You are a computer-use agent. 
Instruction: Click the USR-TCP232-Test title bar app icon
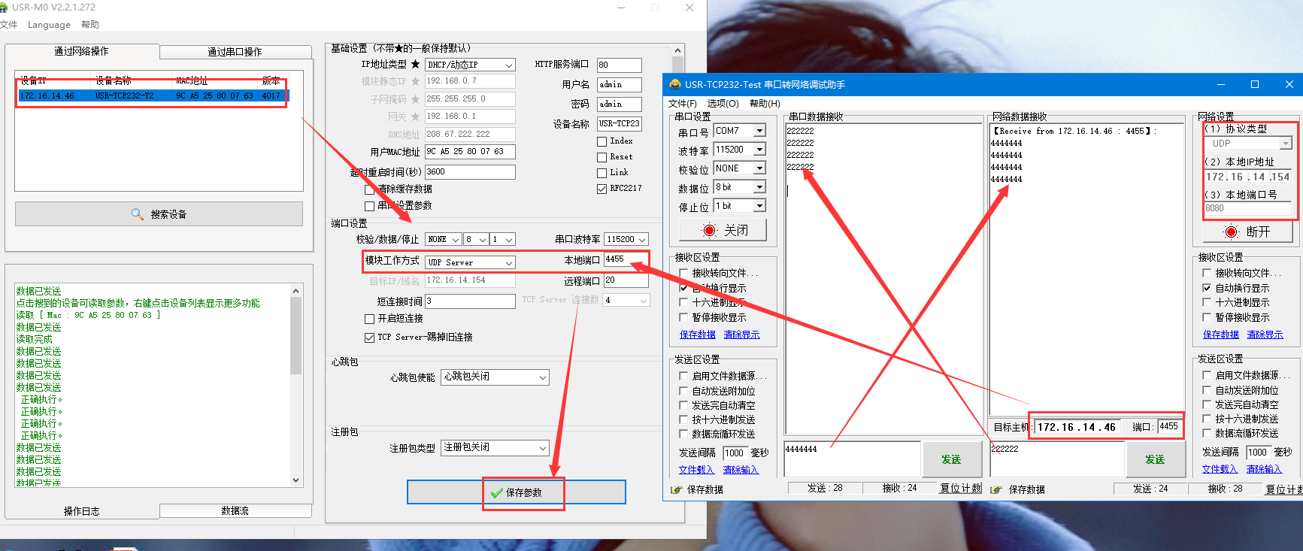[675, 84]
